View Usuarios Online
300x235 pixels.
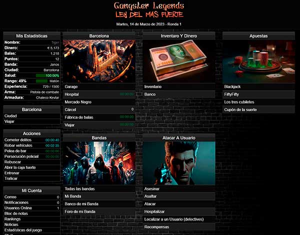(x=32, y=208)
